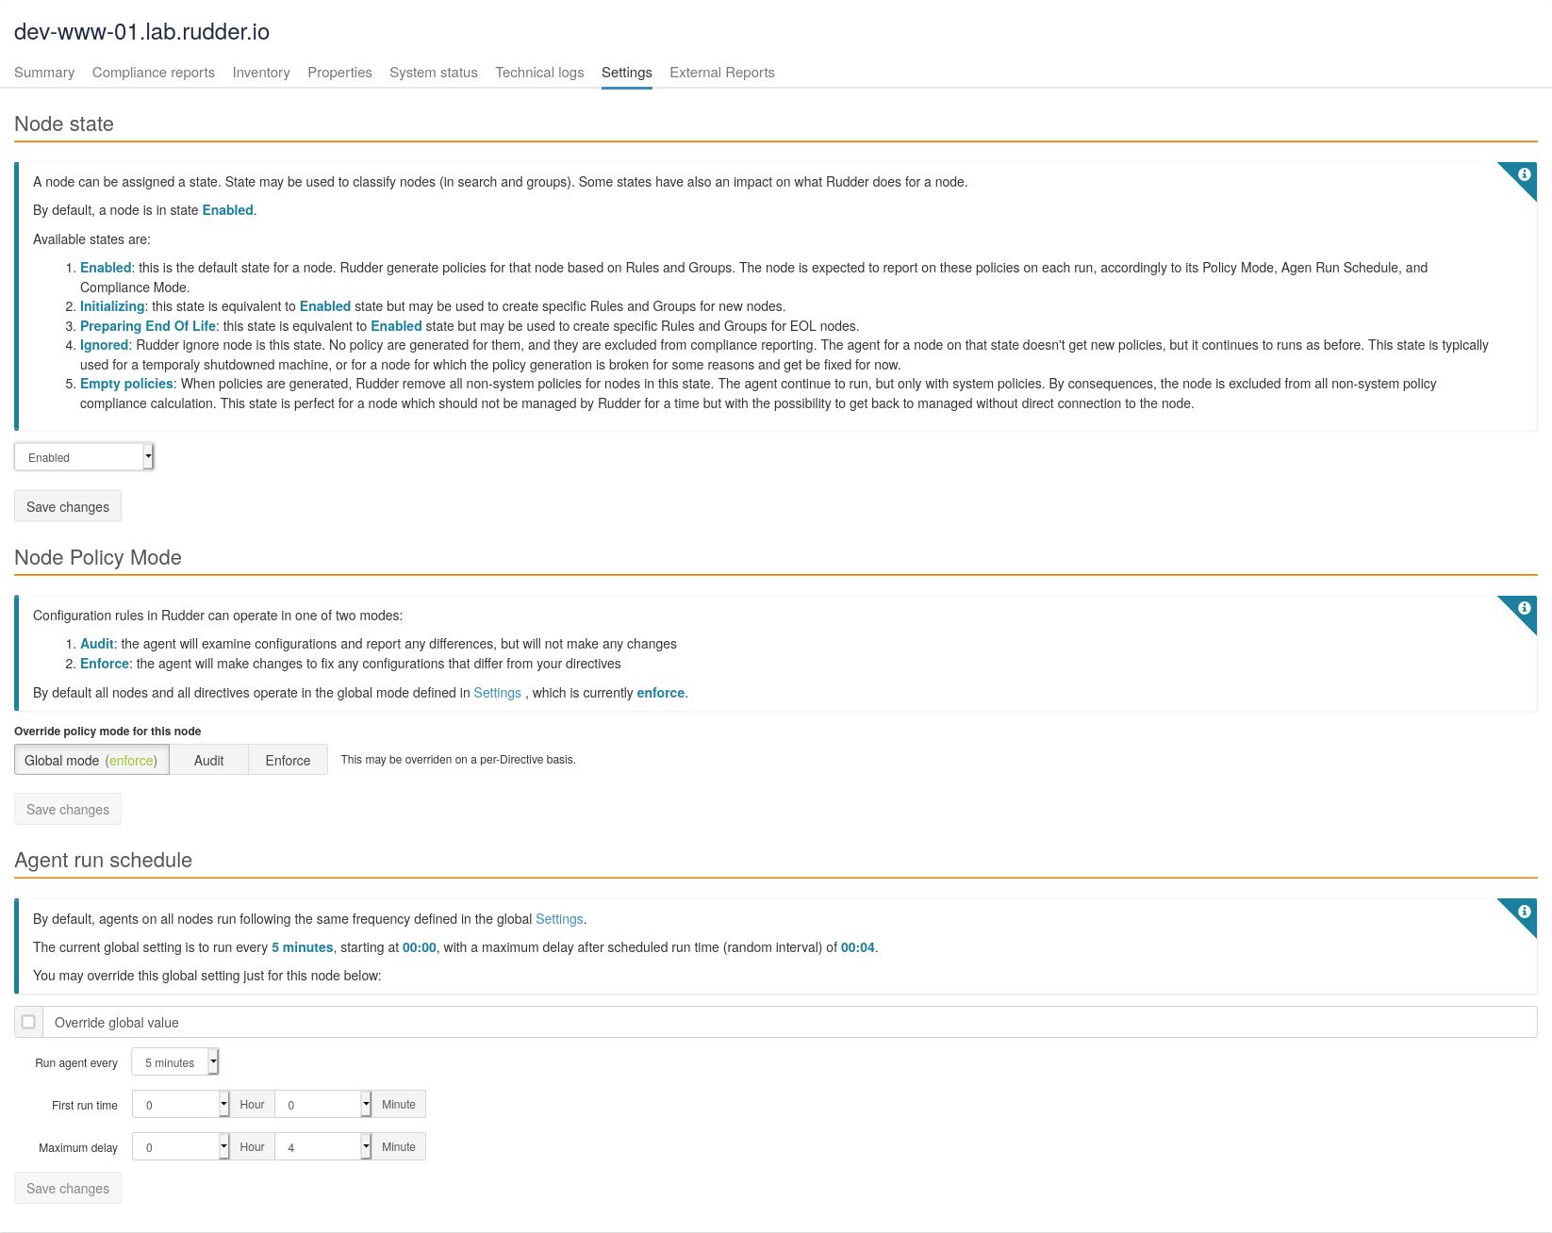This screenshot has width=1552, height=1233.
Task: Click 'Empty policies' state name in list
Action: coord(126,384)
